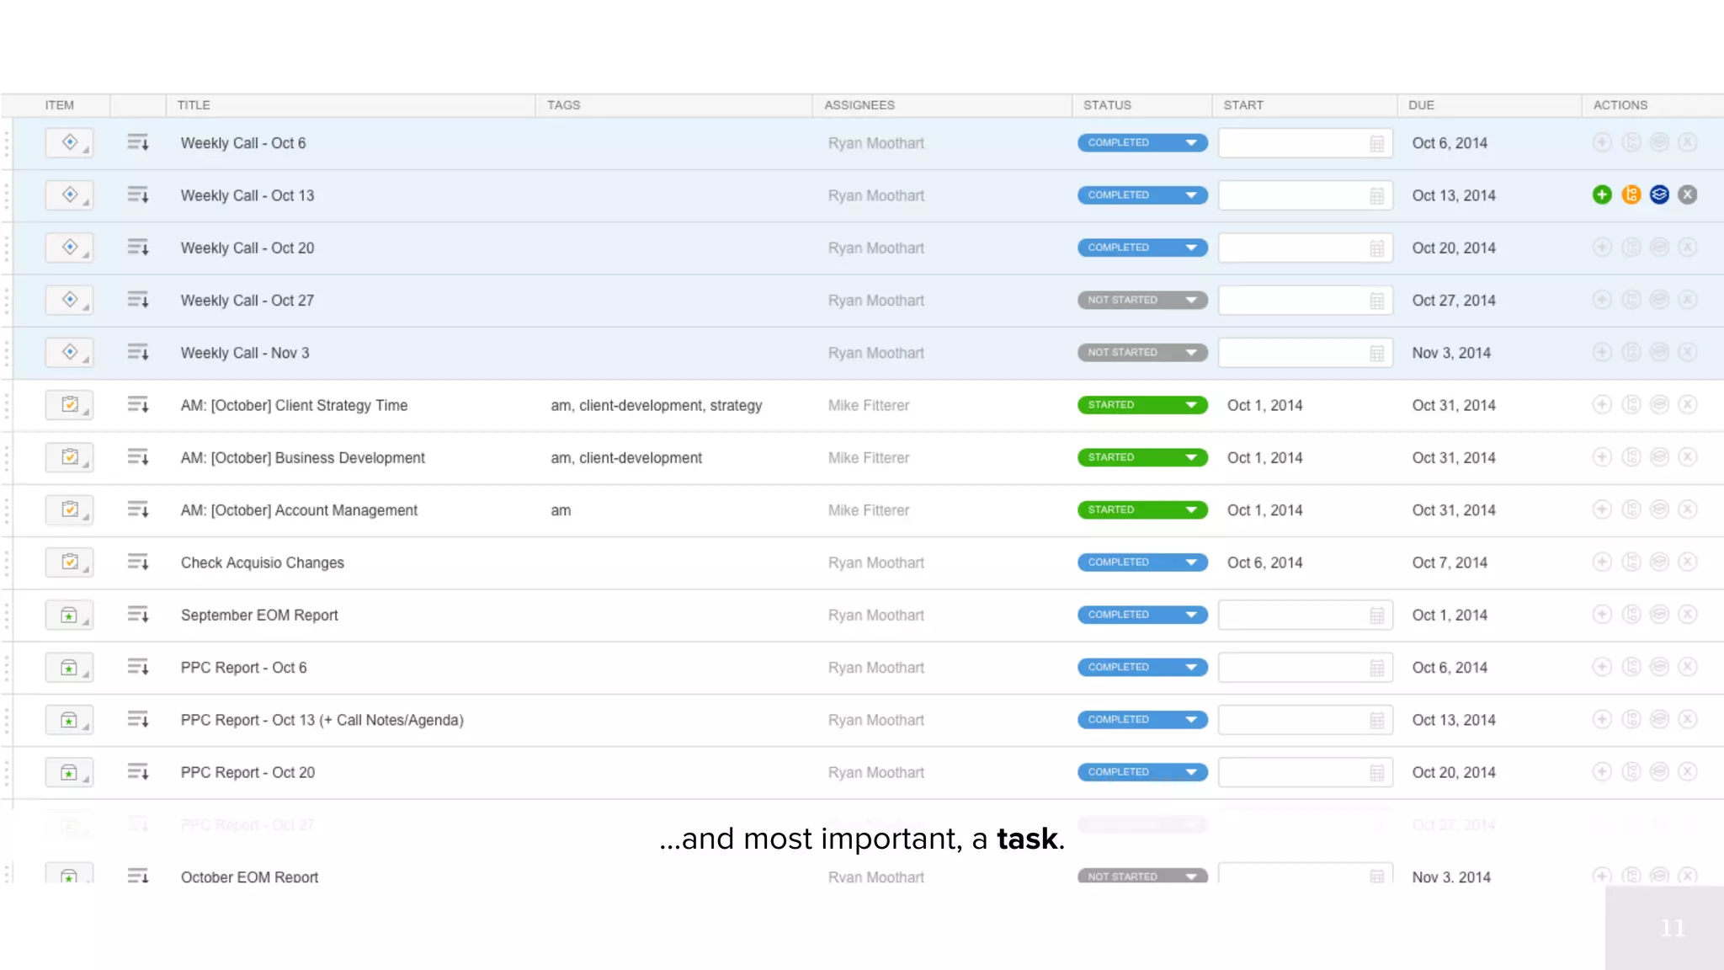Click the 'Oct 7, 2014' due date
1724x970 pixels.
(x=1450, y=562)
